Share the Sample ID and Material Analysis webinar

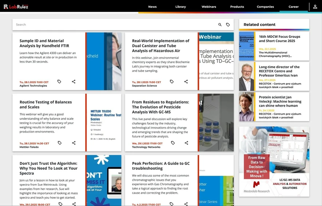click(x=73, y=82)
